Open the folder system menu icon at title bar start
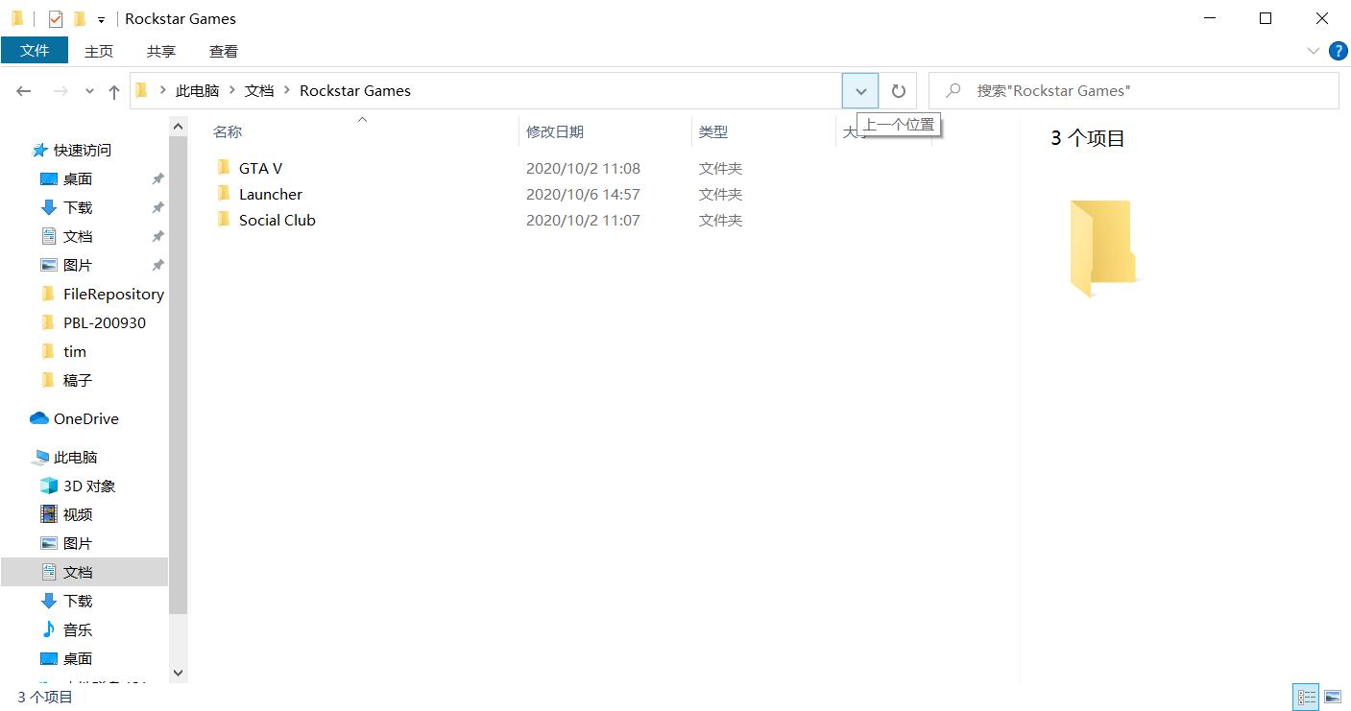 [17, 18]
